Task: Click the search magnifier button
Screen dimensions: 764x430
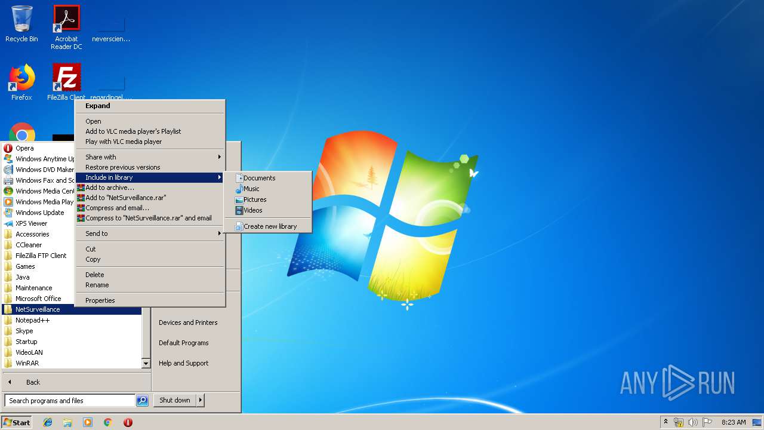Action: tap(142, 401)
